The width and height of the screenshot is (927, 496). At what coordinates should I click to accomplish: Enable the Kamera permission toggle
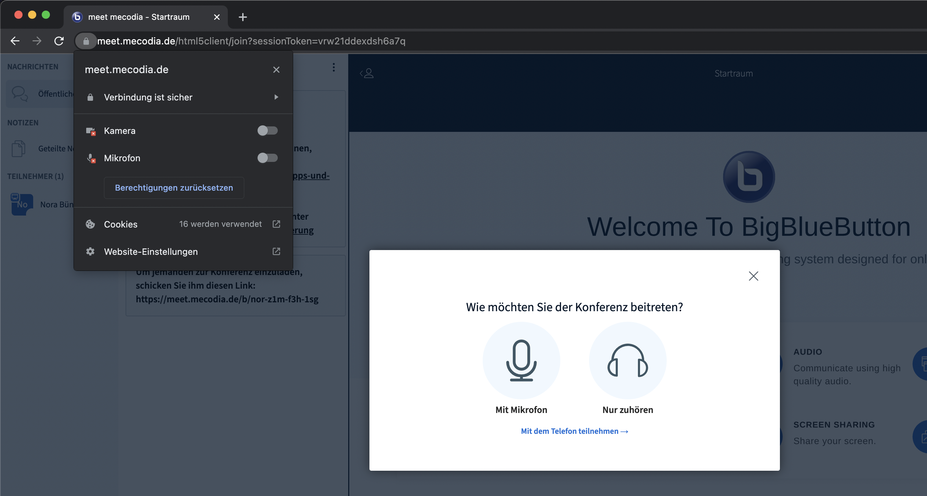click(x=267, y=130)
